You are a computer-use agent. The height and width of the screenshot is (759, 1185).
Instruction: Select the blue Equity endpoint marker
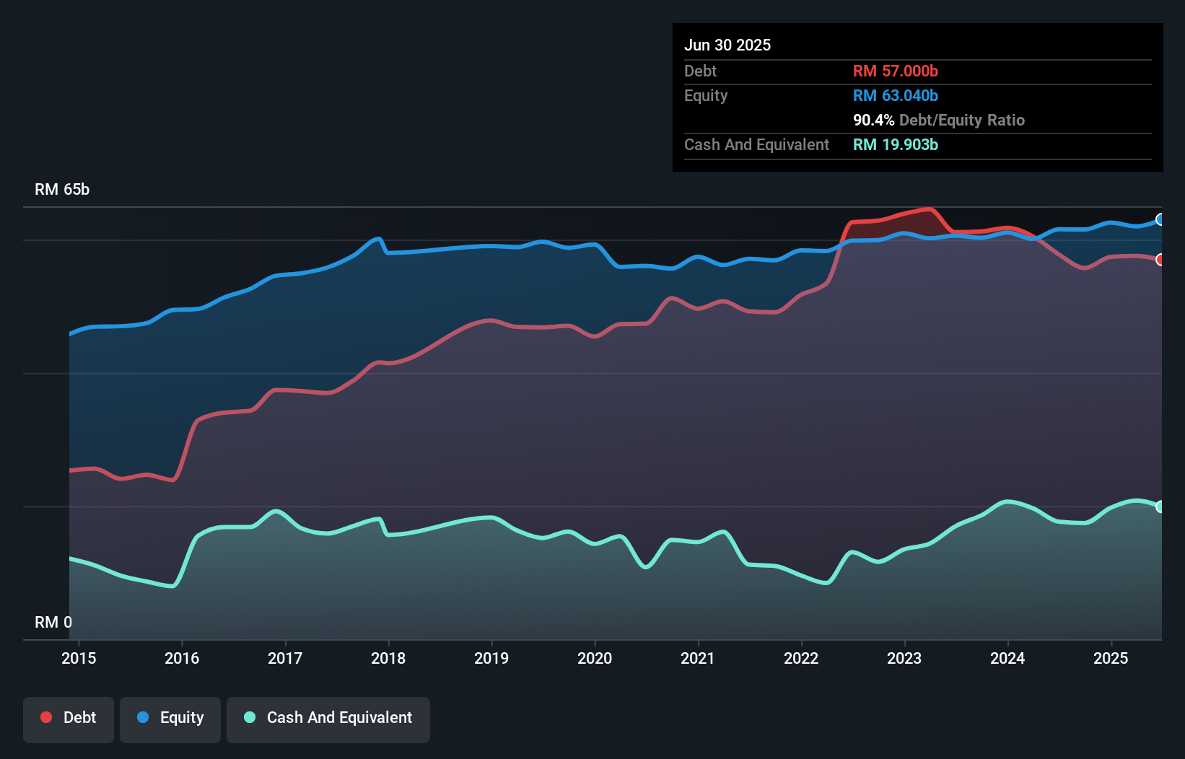coord(1160,219)
